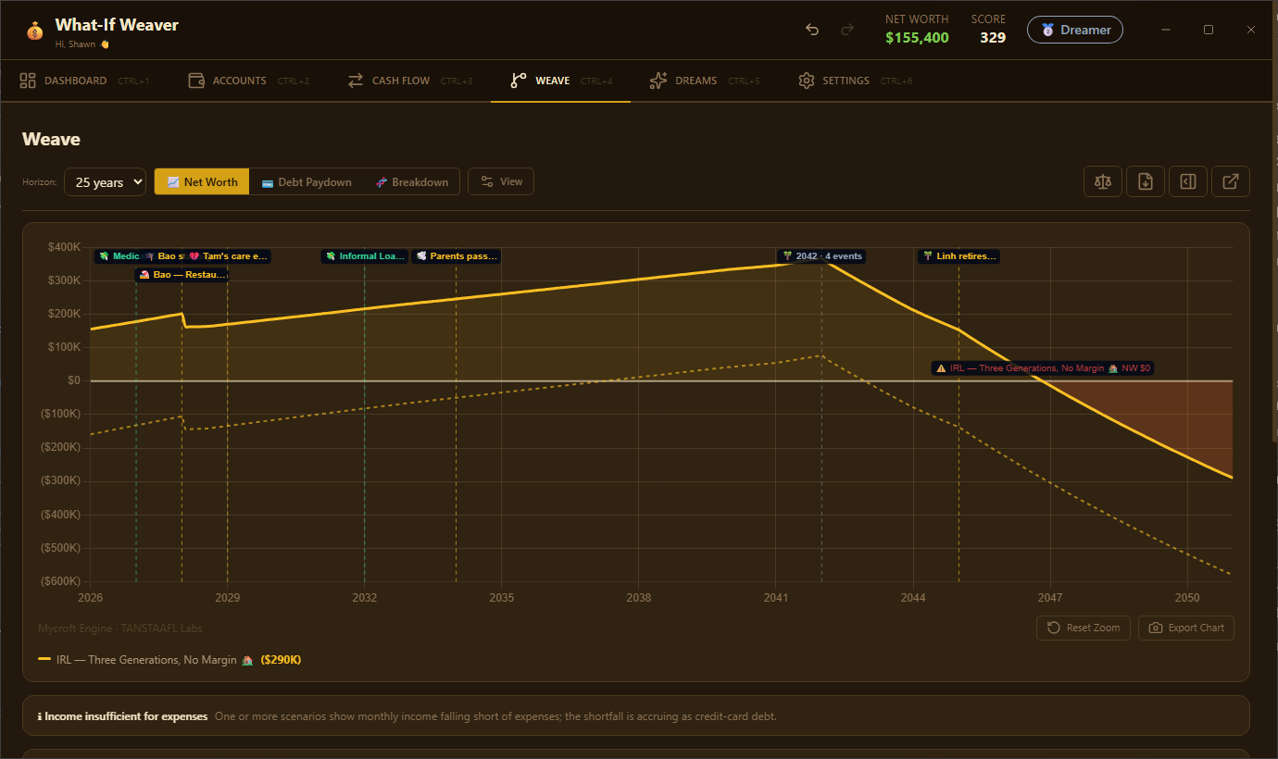Click the net worth value $155,400
Viewport: 1278px width, 759px height.
(917, 38)
